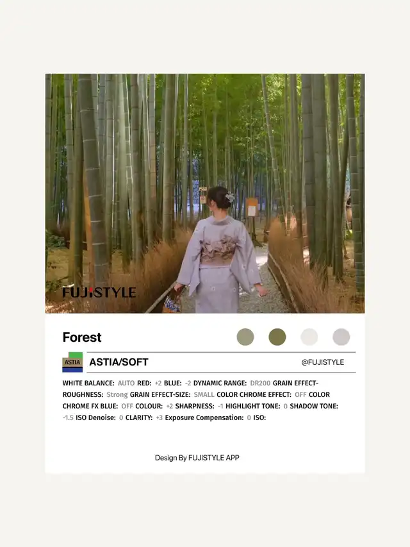Select the off-white color swatch
Viewport: 410px width, 547px height.
coord(309,337)
